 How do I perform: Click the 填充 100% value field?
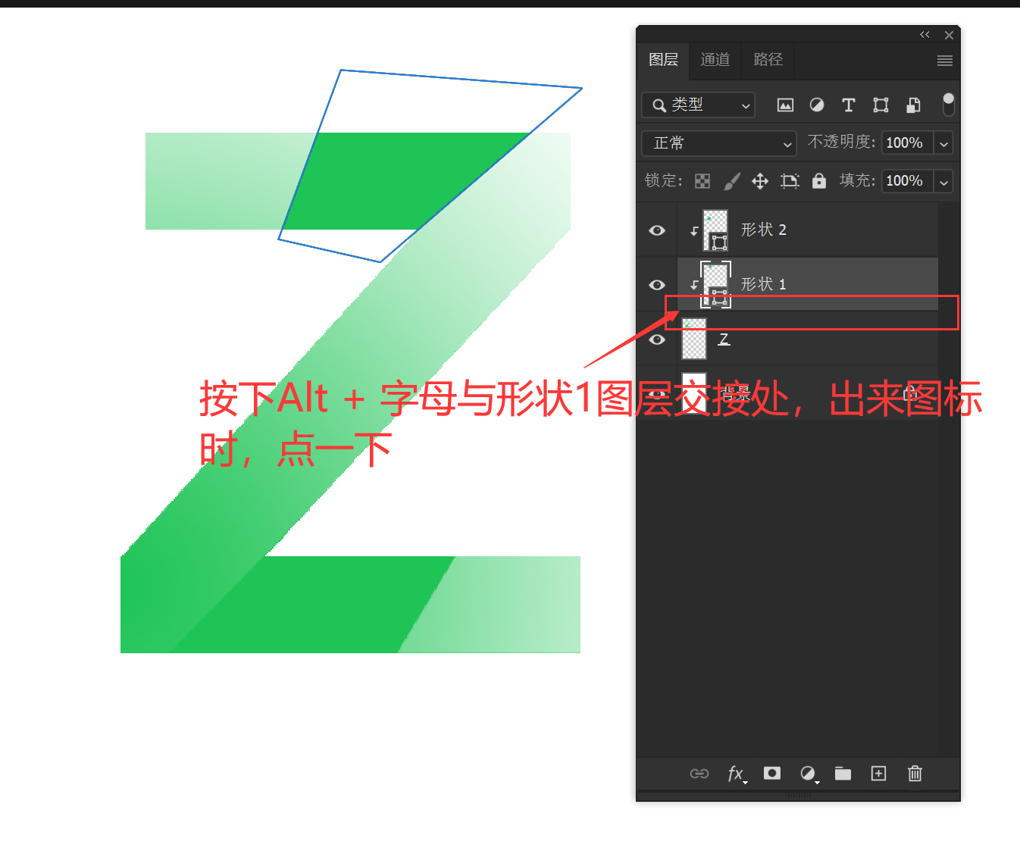[x=907, y=181]
